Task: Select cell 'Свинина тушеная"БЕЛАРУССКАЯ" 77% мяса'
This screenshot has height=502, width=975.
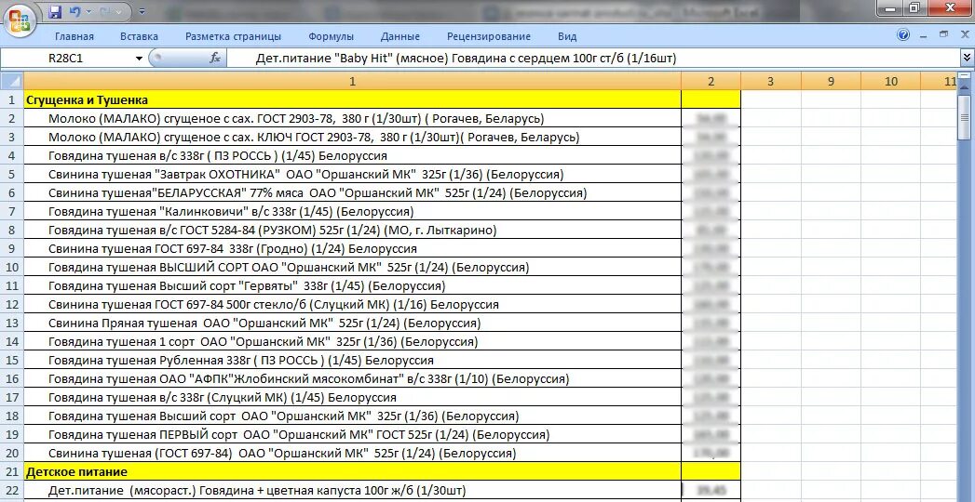Action: coord(353,193)
